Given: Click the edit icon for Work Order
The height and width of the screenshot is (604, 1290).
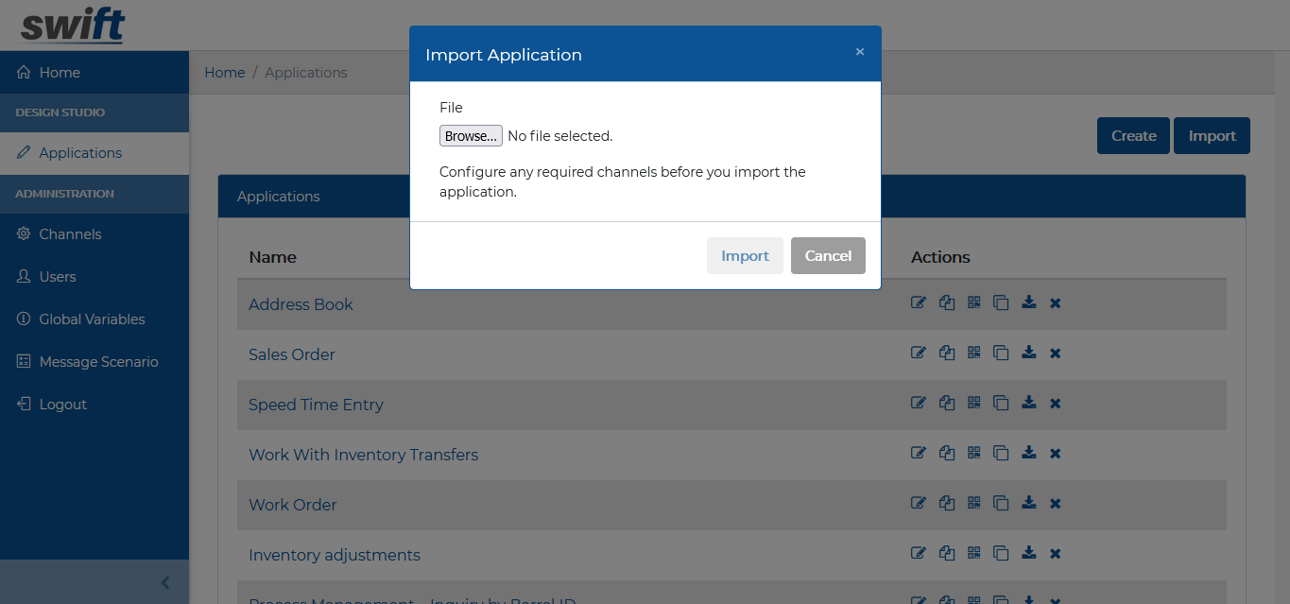Looking at the screenshot, I should click(918, 504).
